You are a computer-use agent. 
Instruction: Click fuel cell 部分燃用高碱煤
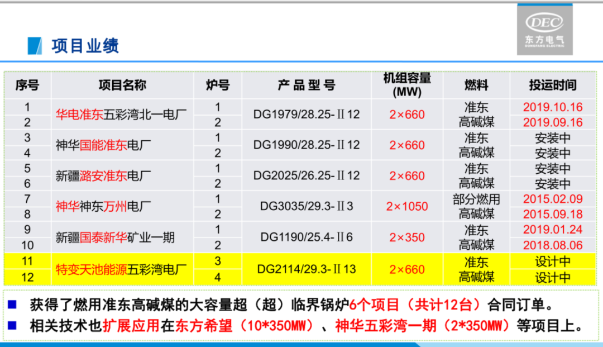tap(476, 207)
